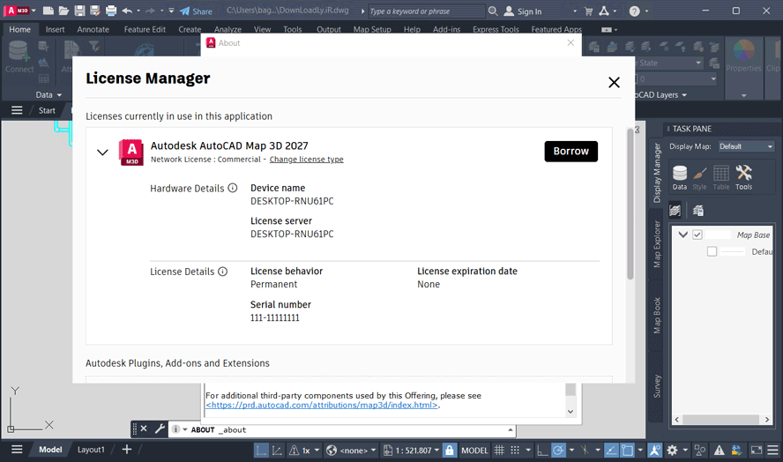Open the coordinate system <none> dropdown

click(351, 450)
